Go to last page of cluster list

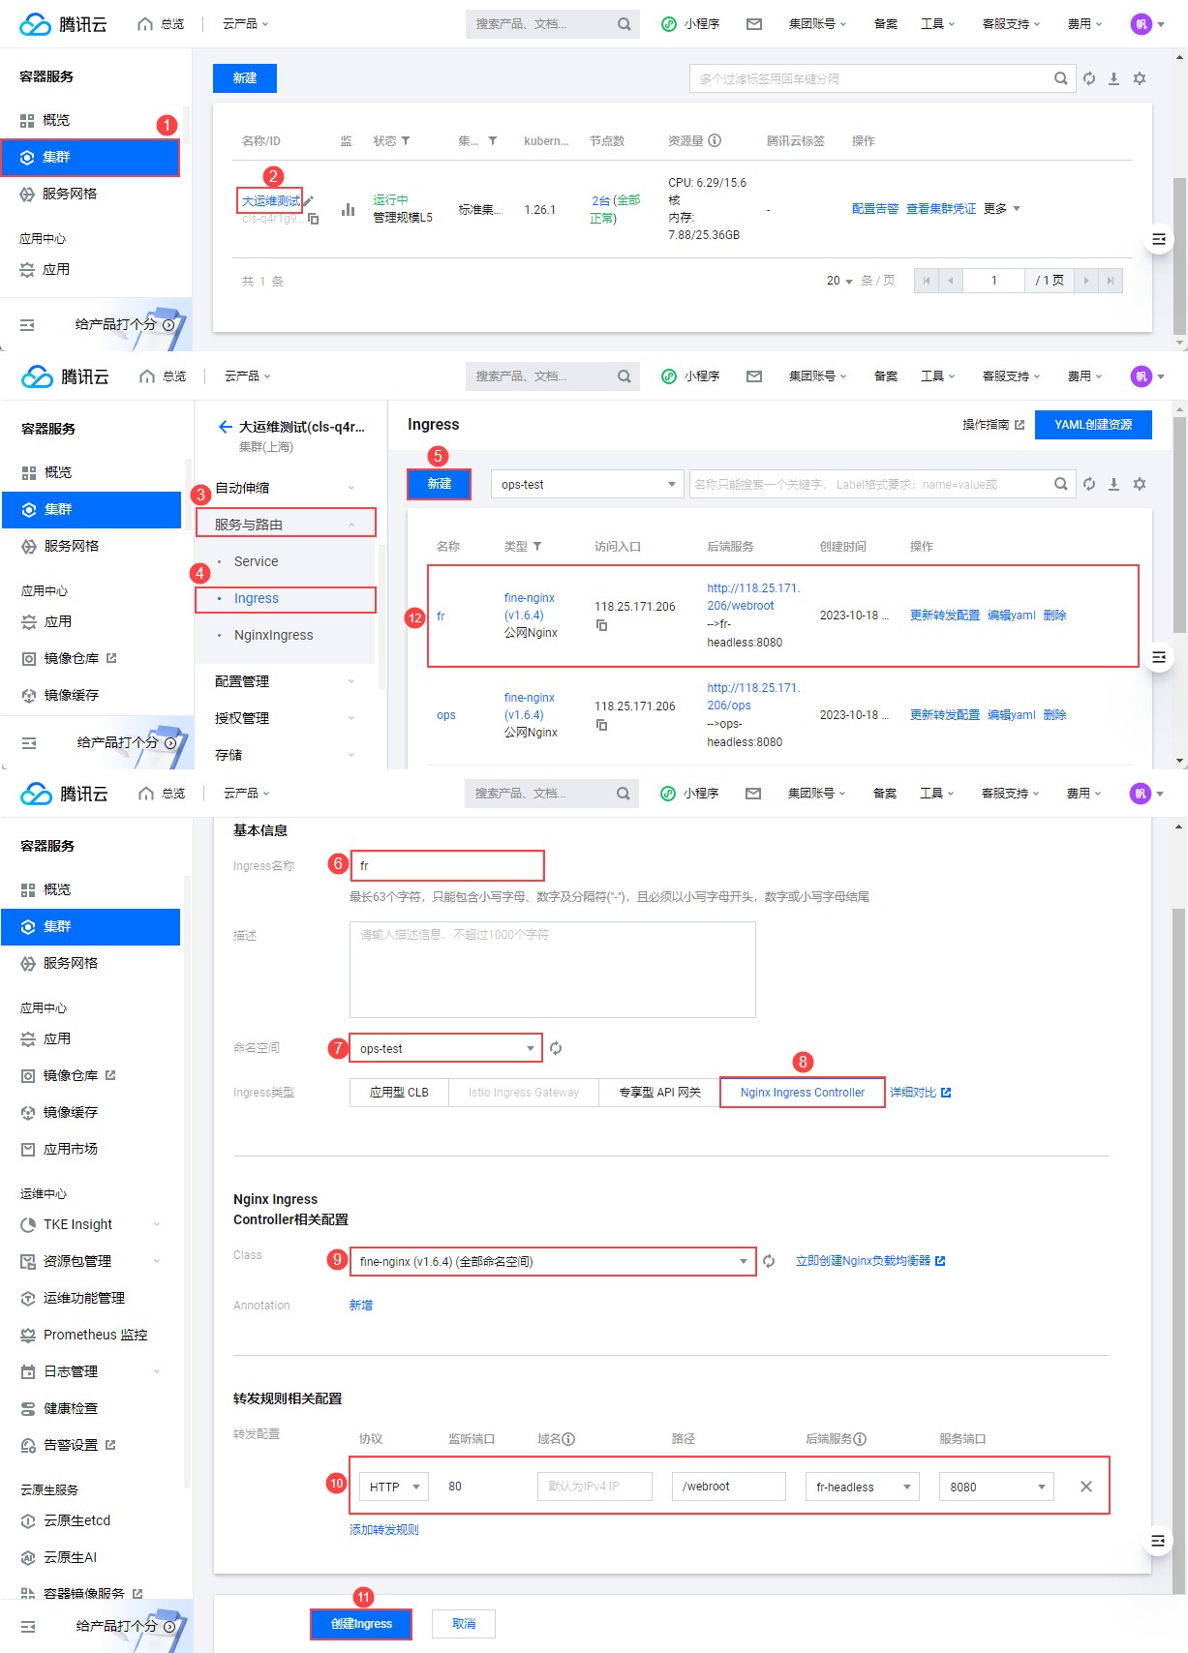[1111, 281]
